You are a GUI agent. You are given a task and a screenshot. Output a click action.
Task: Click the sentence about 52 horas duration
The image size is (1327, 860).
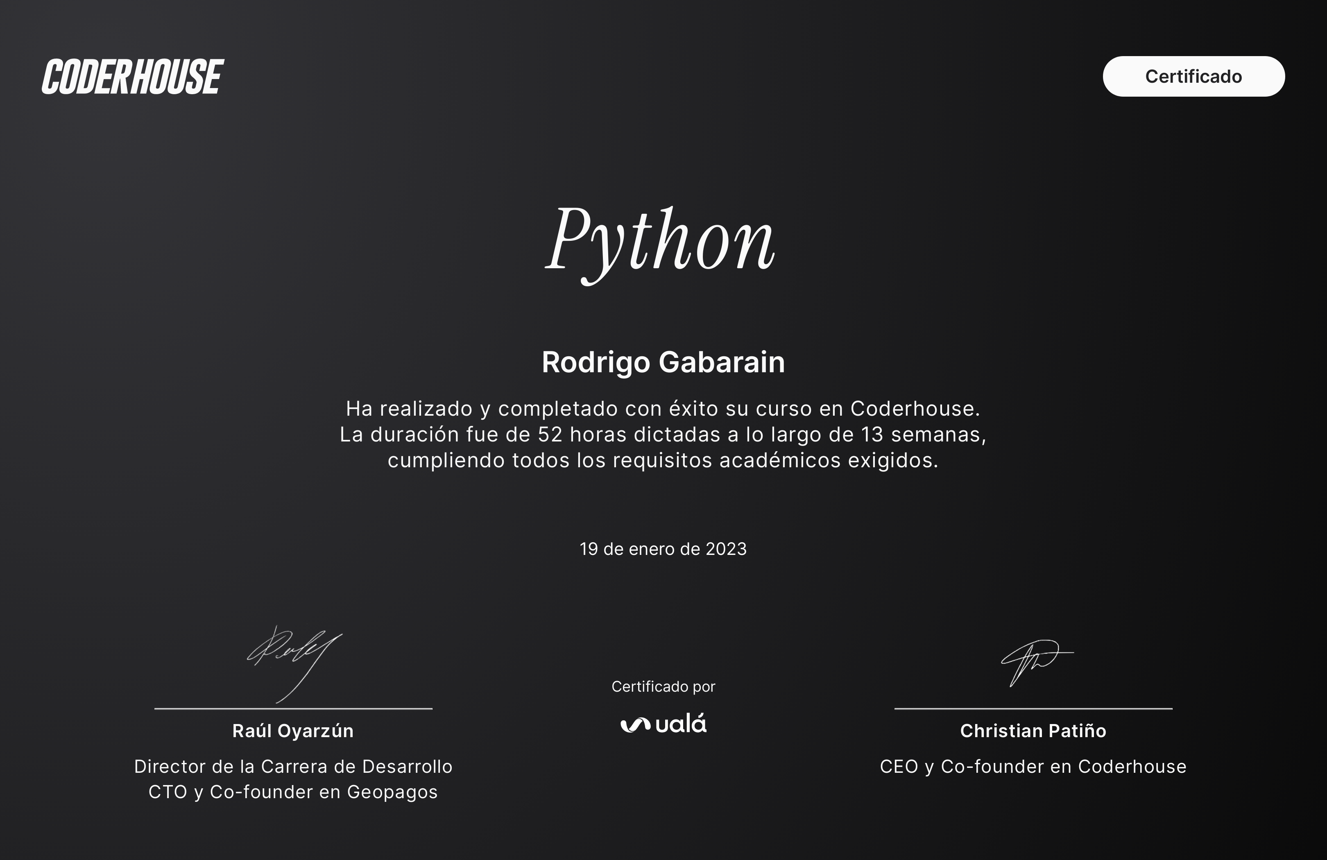click(663, 435)
